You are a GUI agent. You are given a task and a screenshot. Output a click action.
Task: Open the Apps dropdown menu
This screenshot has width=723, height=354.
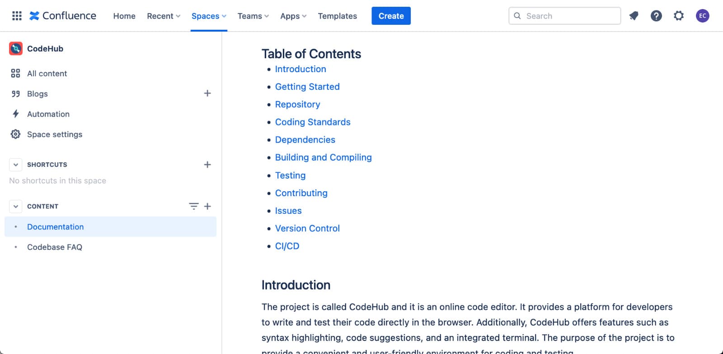(293, 16)
